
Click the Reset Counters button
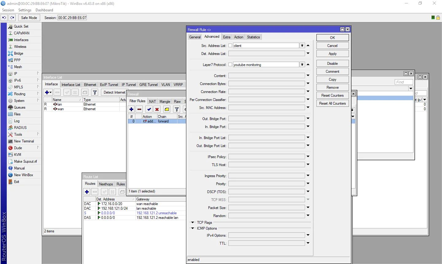coord(332,95)
